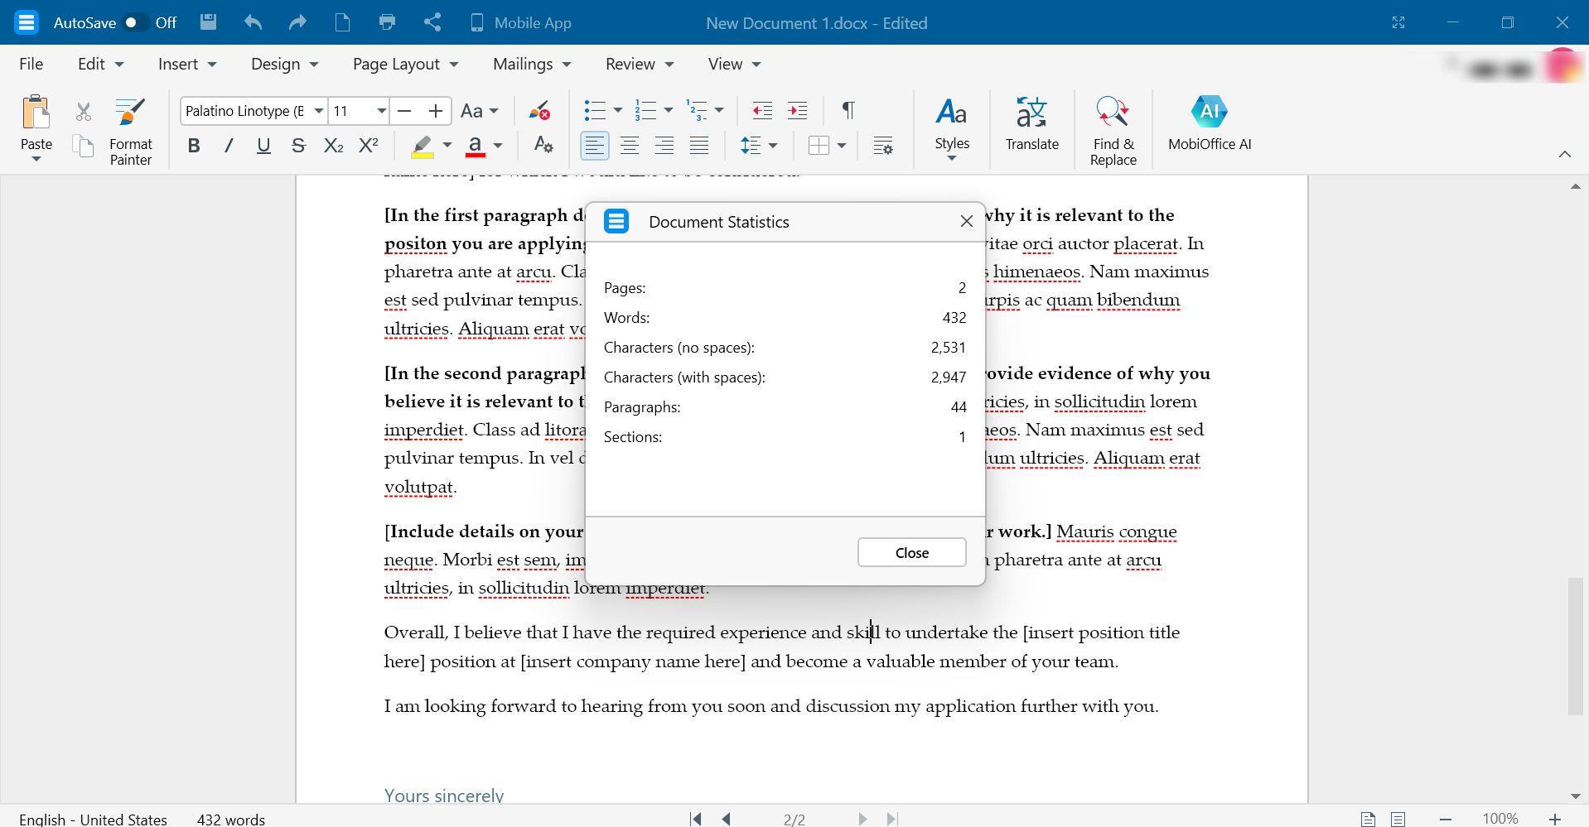Apply the red font color

(x=475, y=146)
